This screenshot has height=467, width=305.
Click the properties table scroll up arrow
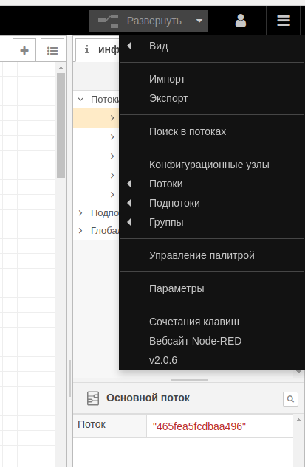click(x=298, y=421)
